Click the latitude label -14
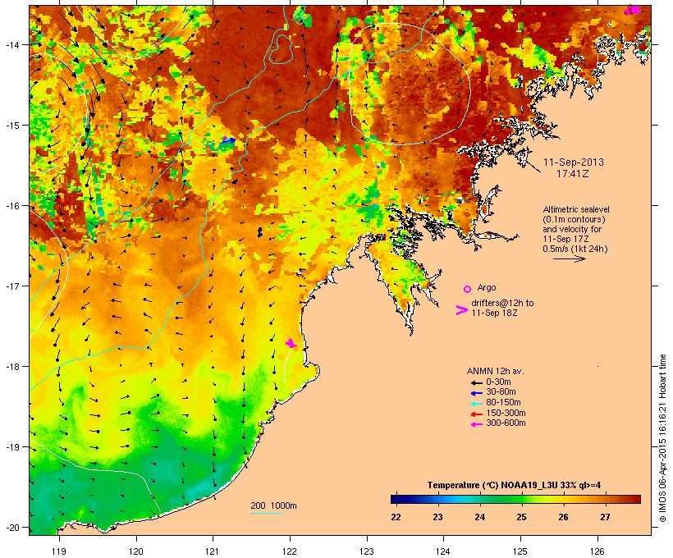Image resolution: width=673 pixels, height=558 pixels. tap(12, 44)
